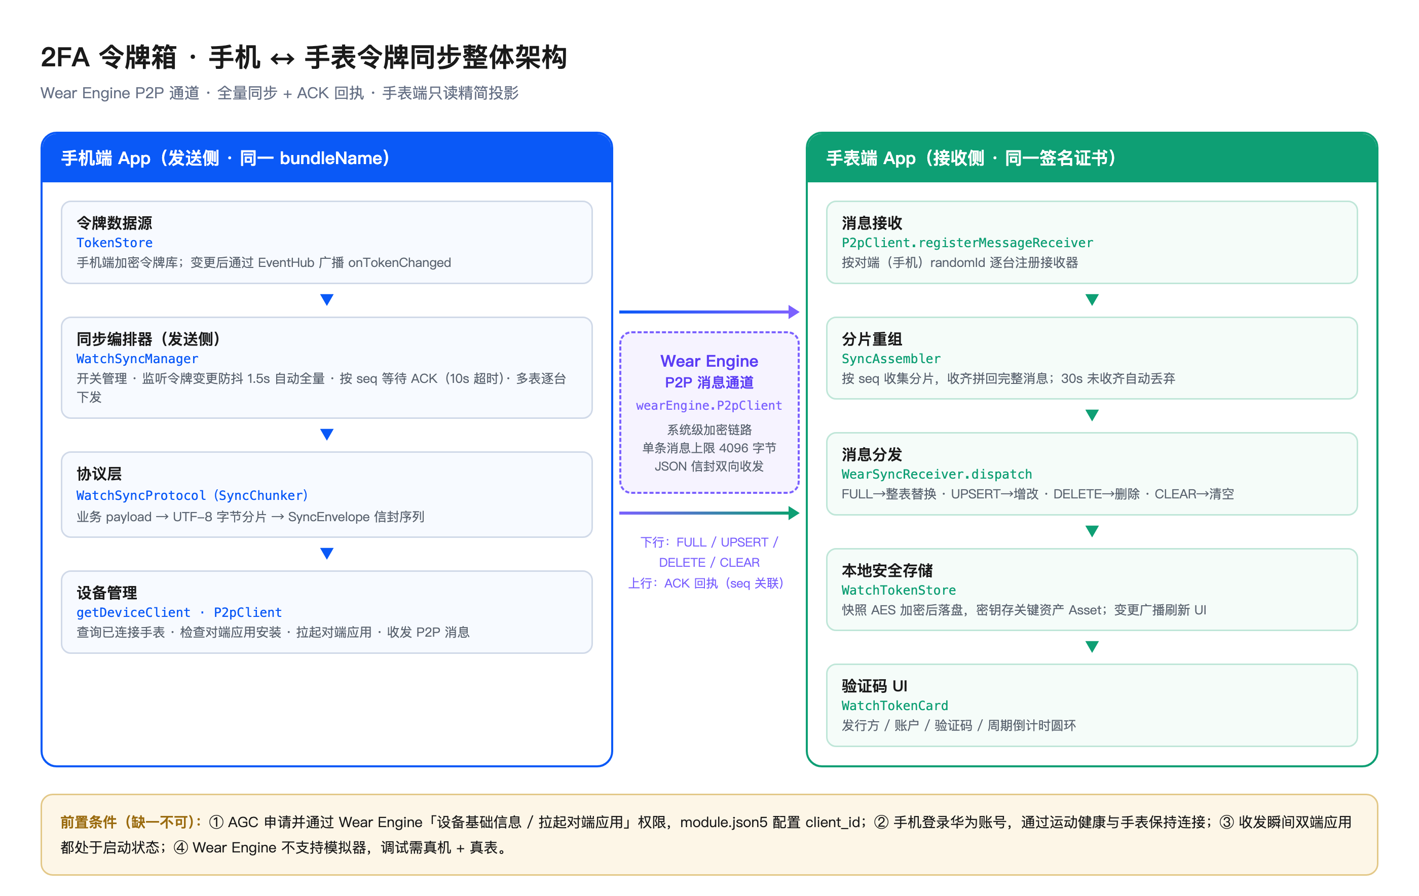Click the "同步编排器（发送侧）" heading
1419x896 pixels.
click(148, 339)
